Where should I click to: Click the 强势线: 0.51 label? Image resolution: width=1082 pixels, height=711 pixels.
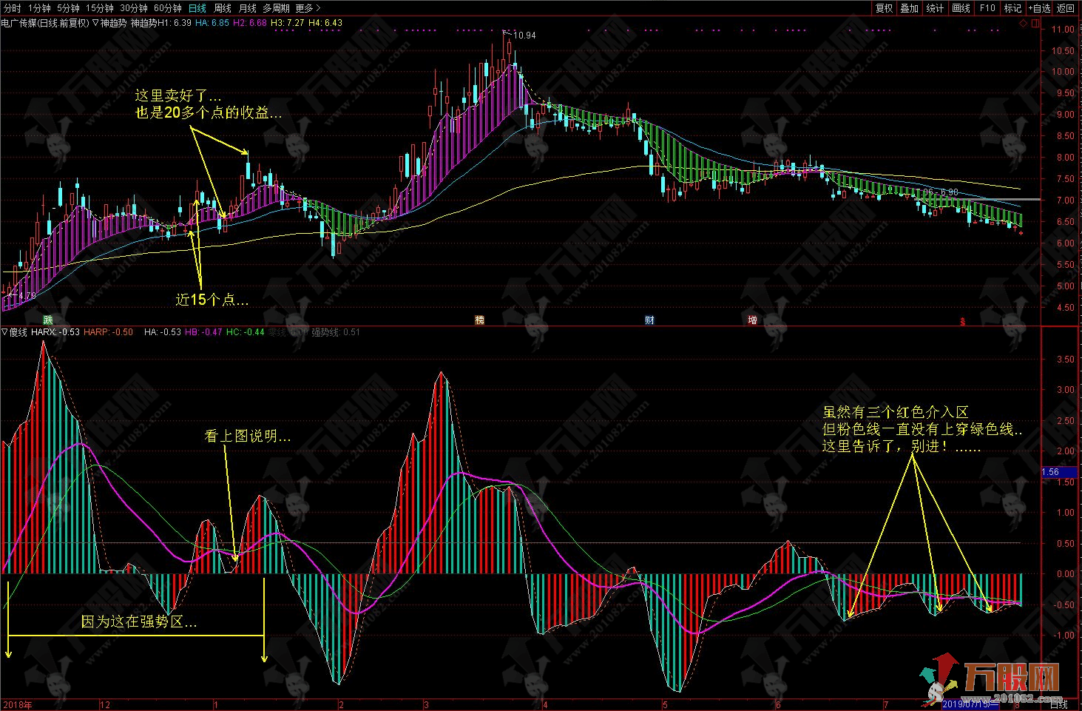pos(336,332)
